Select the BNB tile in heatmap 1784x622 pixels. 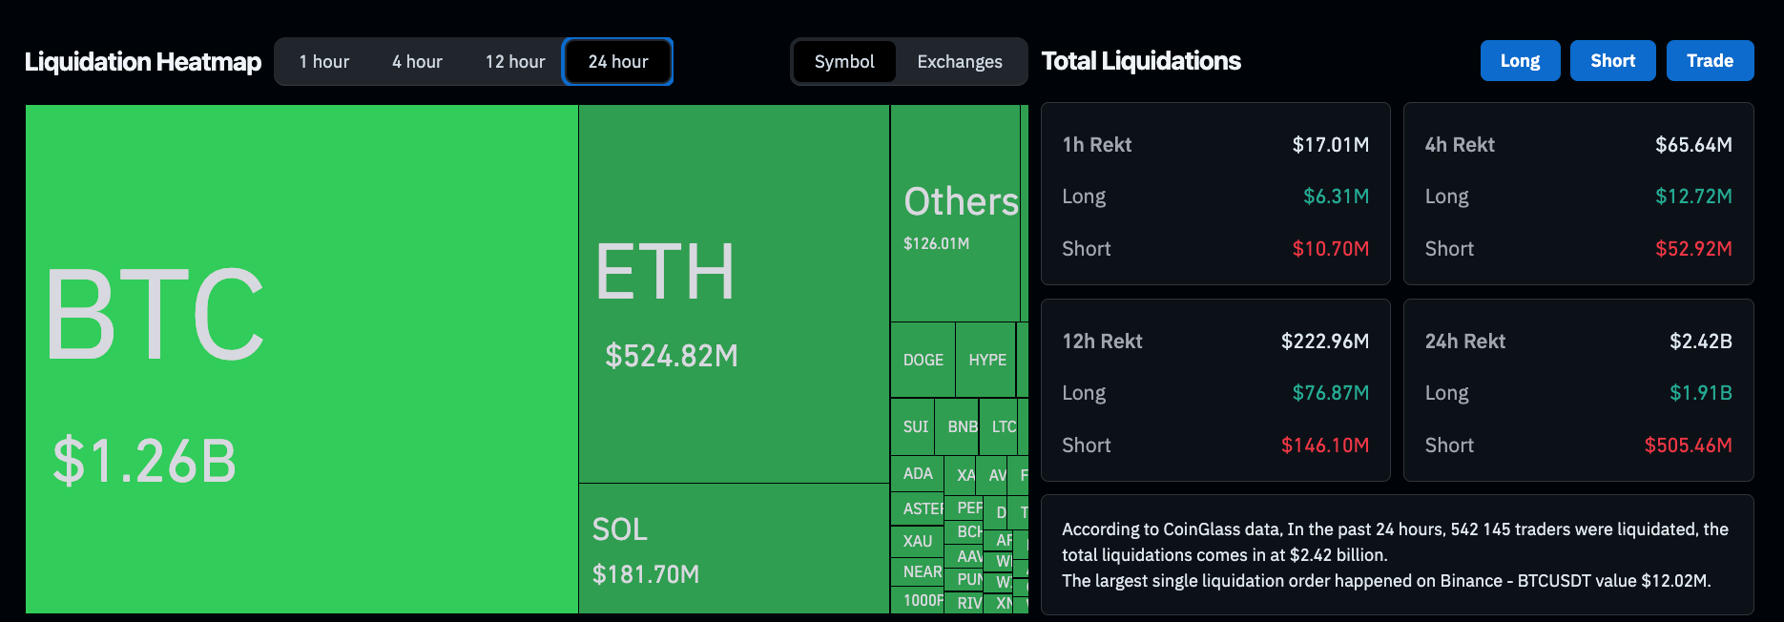point(958,426)
